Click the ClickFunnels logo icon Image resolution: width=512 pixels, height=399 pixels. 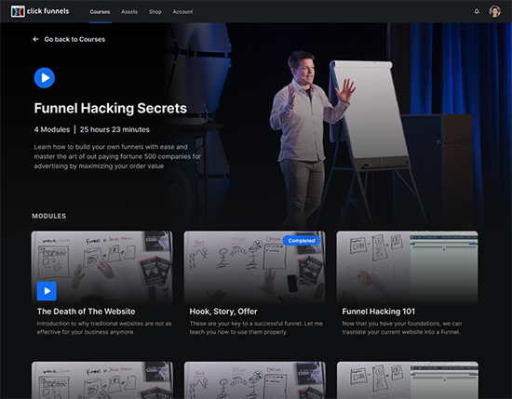[18, 11]
